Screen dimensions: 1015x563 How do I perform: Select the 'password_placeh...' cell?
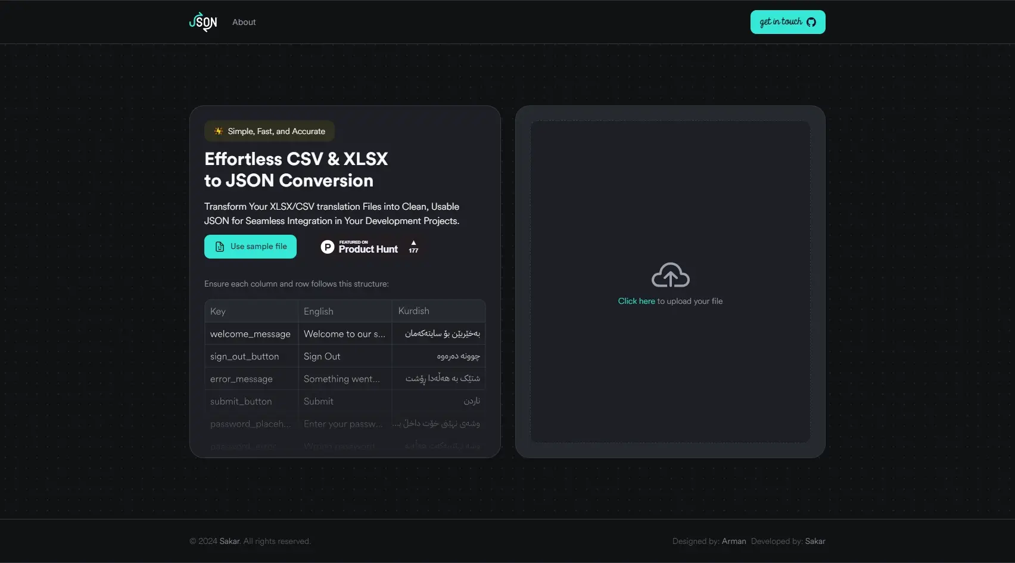(x=251, y=424)
